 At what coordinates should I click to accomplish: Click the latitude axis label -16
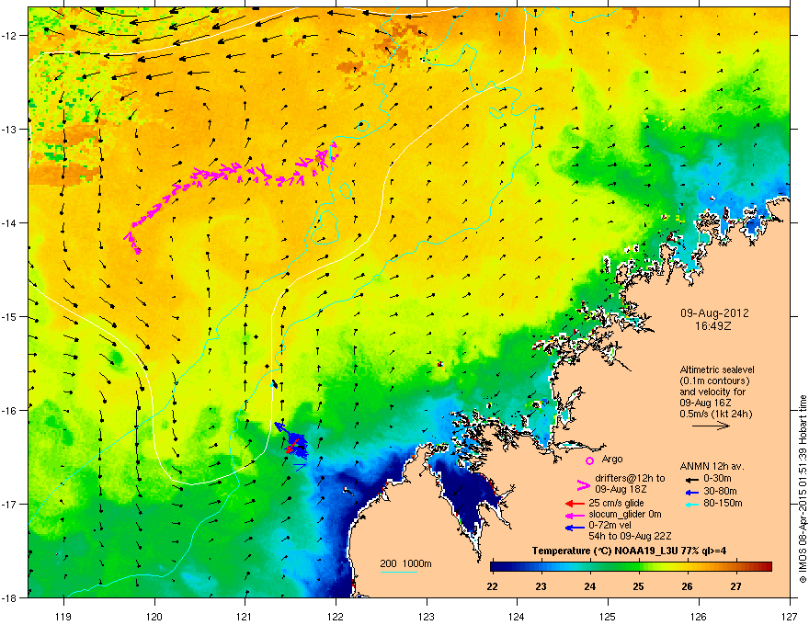point(9,411)
